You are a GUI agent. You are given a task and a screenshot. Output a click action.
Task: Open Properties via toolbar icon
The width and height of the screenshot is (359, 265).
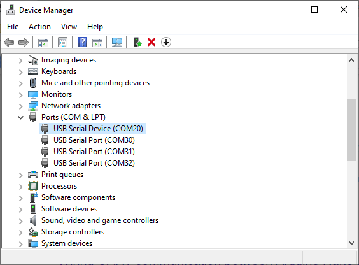click(63, 43)
